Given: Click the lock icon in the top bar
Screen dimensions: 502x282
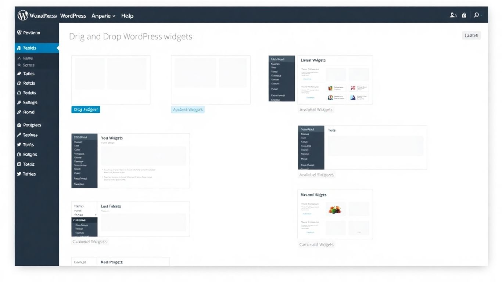Looking at the screenshot, I should 464,15.
